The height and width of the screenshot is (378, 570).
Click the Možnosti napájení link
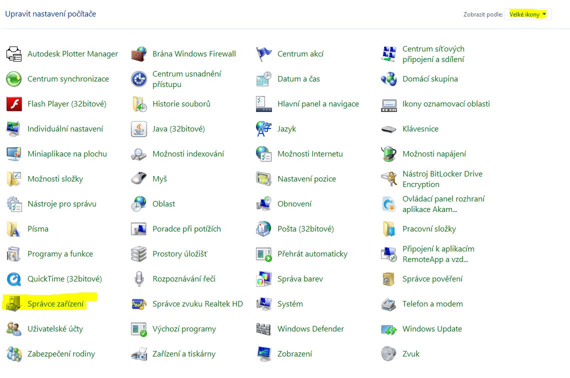click(434, 154)
